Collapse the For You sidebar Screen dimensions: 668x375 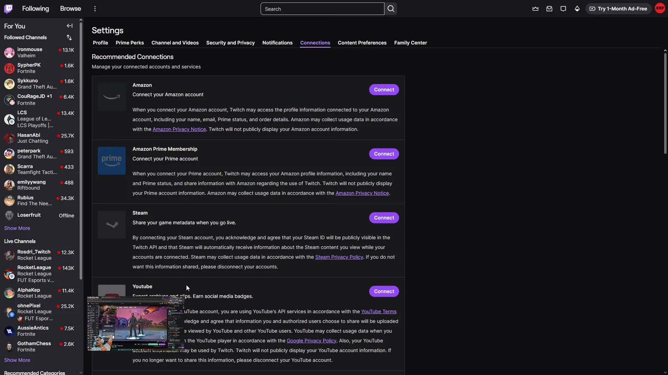[70, 26]
